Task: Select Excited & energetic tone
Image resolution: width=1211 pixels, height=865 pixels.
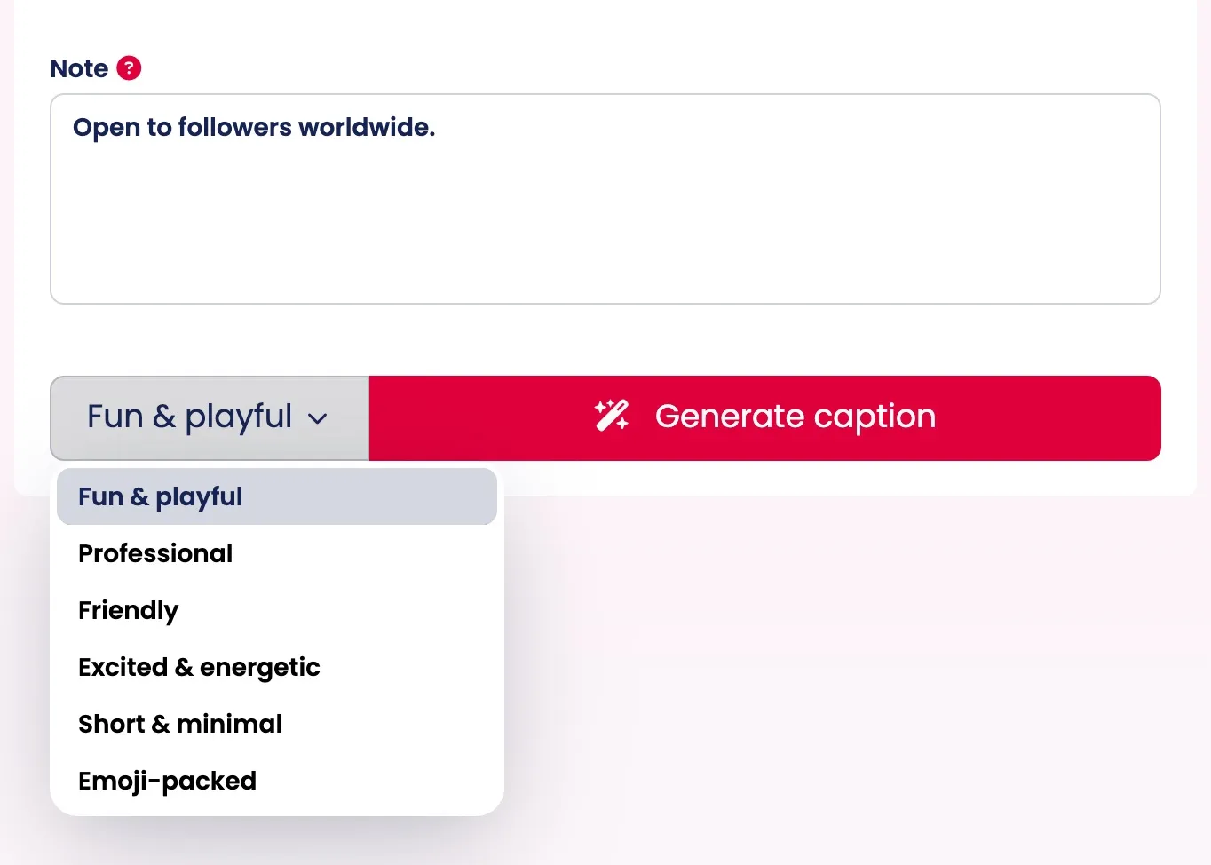Action: point(277,667)
